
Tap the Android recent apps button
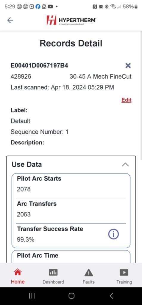[32, 296]
